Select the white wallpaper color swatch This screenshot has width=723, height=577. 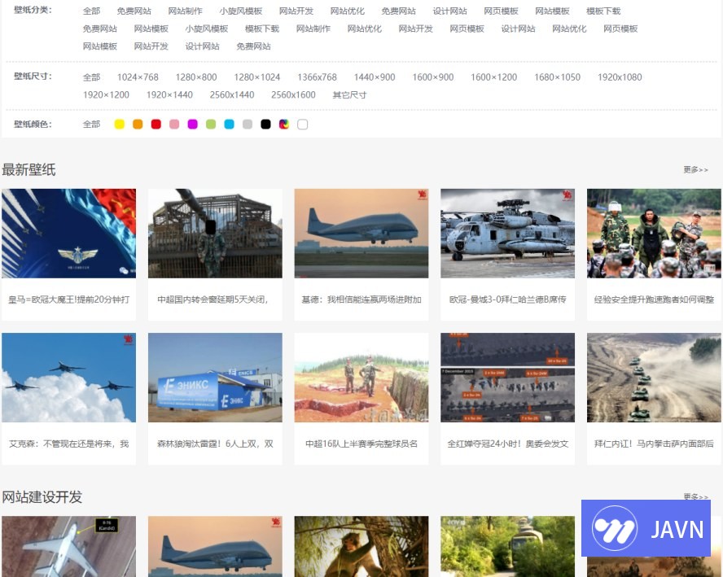coord(303,124)
